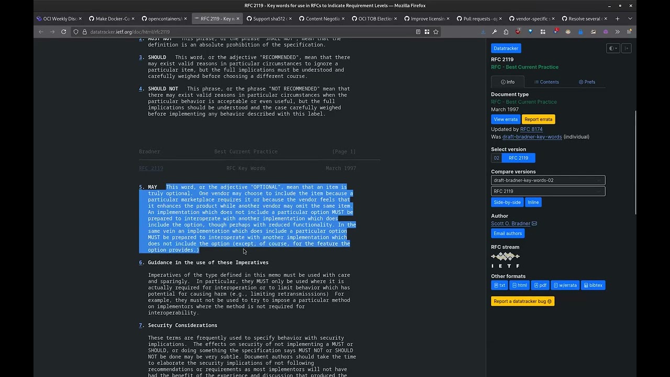Viewport: 670px width, 377px height.
Task: Click the Side-by-side compare button
Action: coord(507,203)
